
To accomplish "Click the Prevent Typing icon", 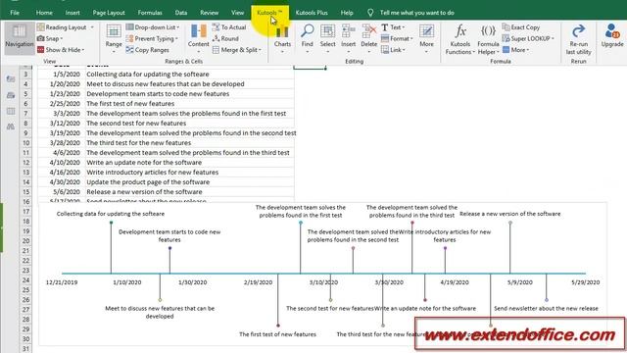I will (129, 38).
